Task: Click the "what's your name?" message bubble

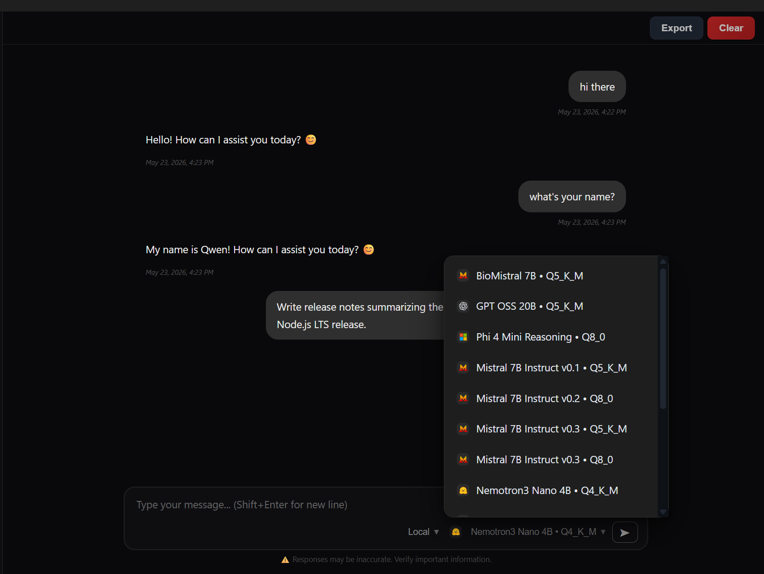Action: (572, 197)
